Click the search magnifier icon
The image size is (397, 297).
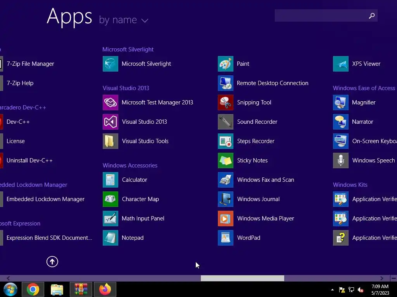click(372, 15)
